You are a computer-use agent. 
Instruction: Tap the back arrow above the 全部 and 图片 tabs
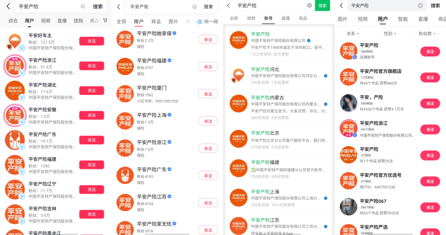(119, 7)
